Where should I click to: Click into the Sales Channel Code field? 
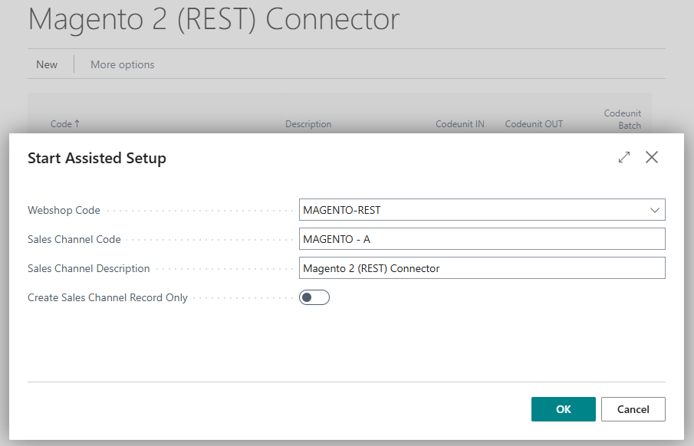pyautogui.click(x=482, y=239)
